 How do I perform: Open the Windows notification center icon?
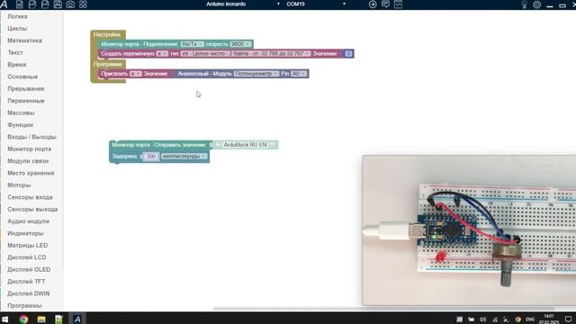click(568, 319)
